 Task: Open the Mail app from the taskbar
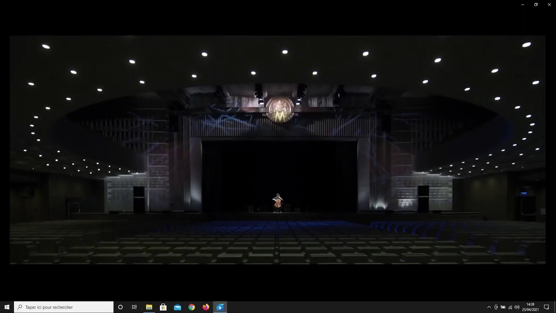pos(177,307)
